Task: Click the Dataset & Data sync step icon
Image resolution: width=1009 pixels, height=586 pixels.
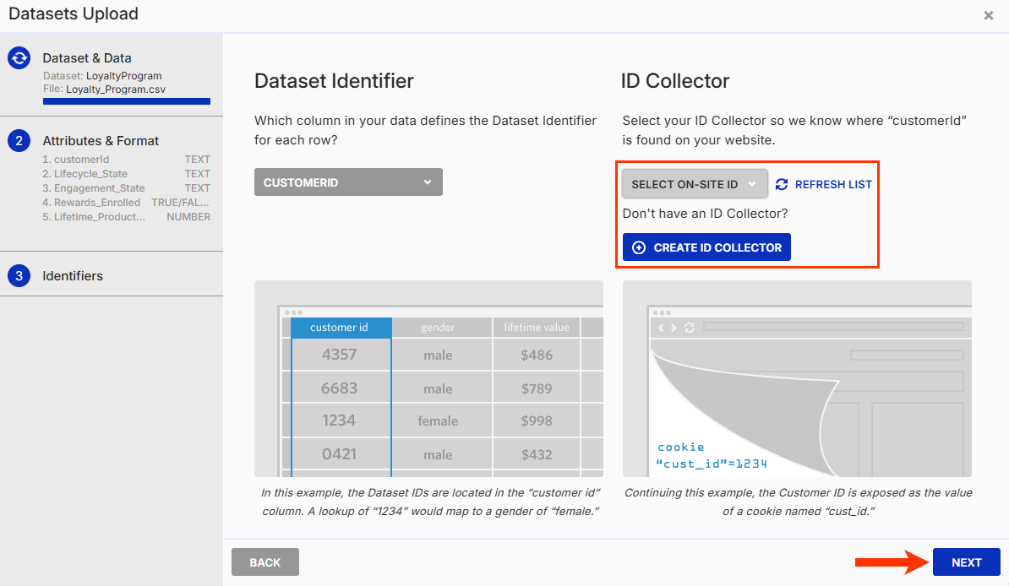Action: 19,58
